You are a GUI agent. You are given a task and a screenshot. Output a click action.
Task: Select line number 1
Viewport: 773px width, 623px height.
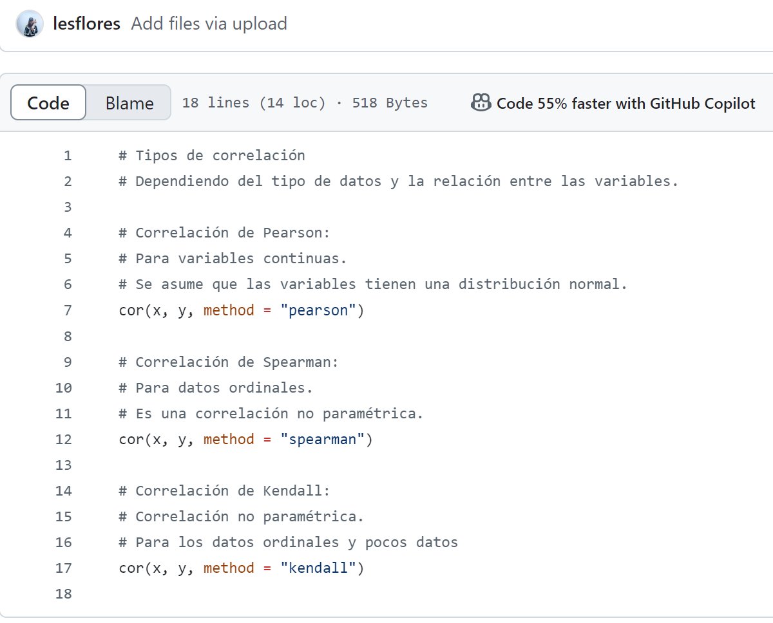point(68,156)
